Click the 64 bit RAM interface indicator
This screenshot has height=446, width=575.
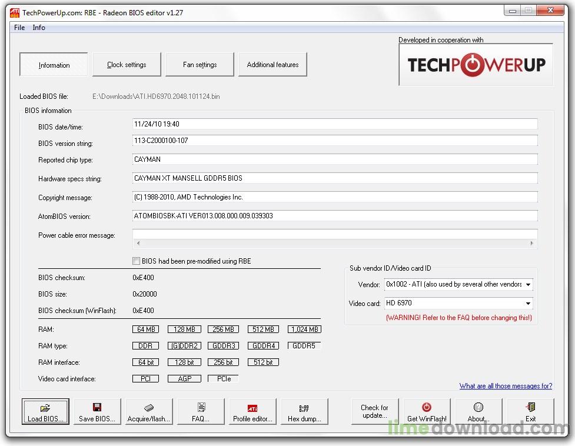tap(145, 362)
